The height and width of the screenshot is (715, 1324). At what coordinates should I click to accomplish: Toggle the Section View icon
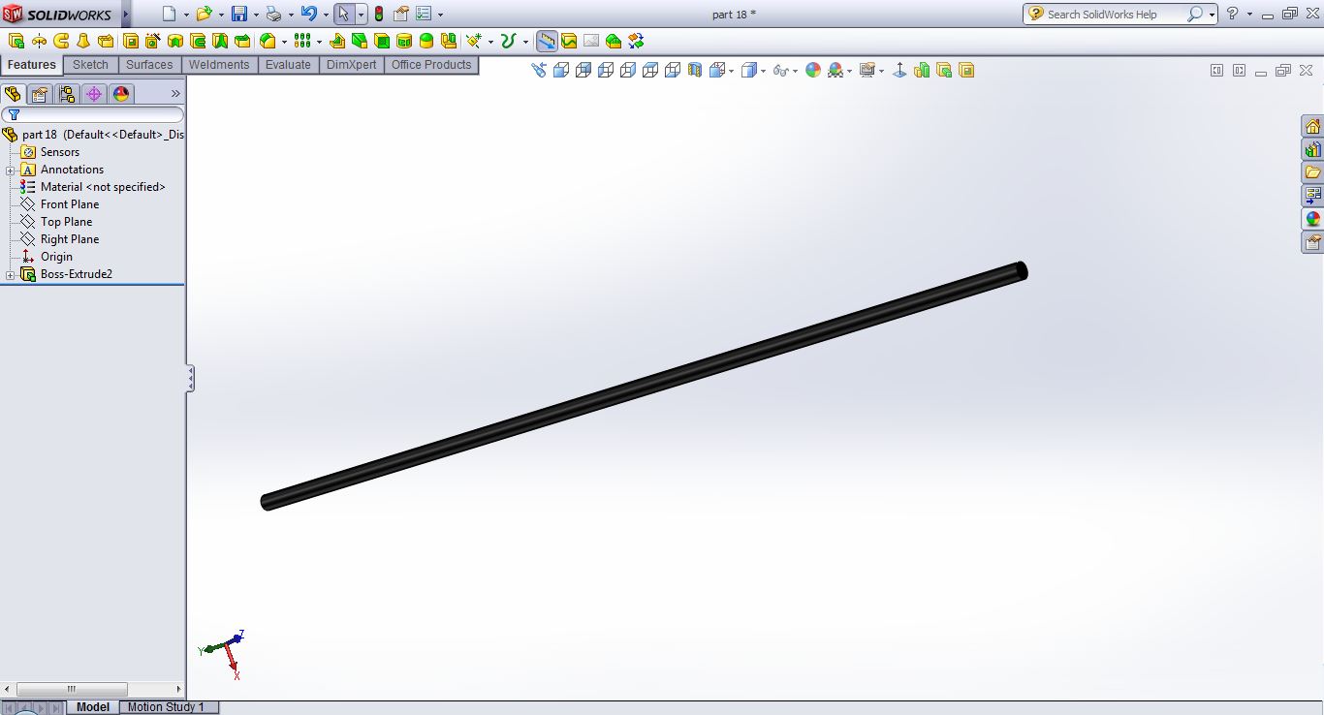[x=694, y=70]
